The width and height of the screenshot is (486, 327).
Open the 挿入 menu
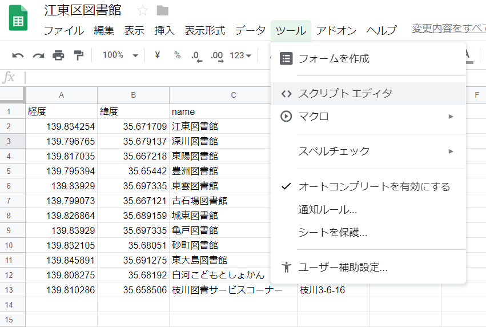tap(164, 30)
